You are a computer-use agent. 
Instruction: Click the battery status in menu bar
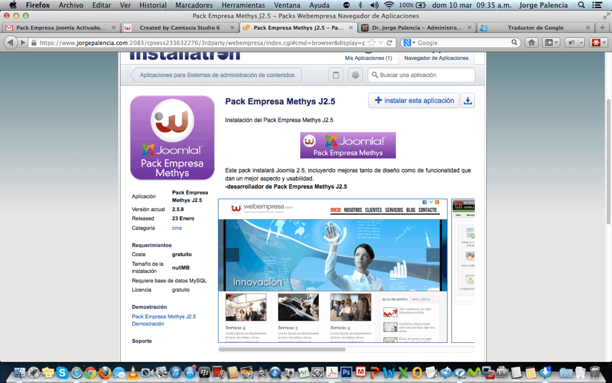412,5
